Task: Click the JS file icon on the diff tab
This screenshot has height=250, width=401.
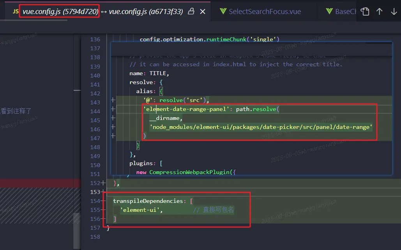Action: pyautogui.click(x=16, y=12)
